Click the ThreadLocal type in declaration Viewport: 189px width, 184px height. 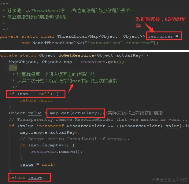(x=72, y=36)
